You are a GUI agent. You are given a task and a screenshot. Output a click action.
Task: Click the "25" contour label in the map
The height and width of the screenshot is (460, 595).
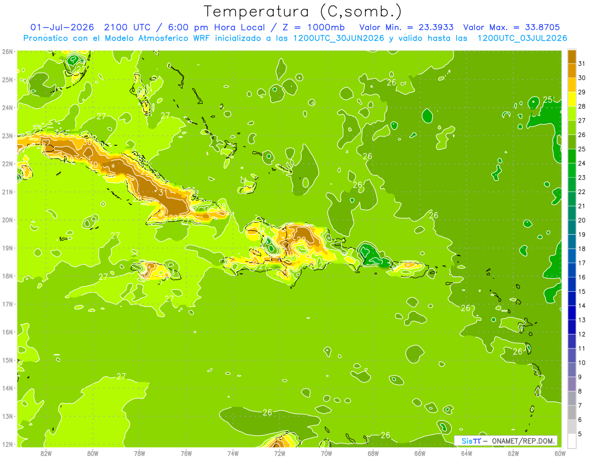(x=548, y=100)
